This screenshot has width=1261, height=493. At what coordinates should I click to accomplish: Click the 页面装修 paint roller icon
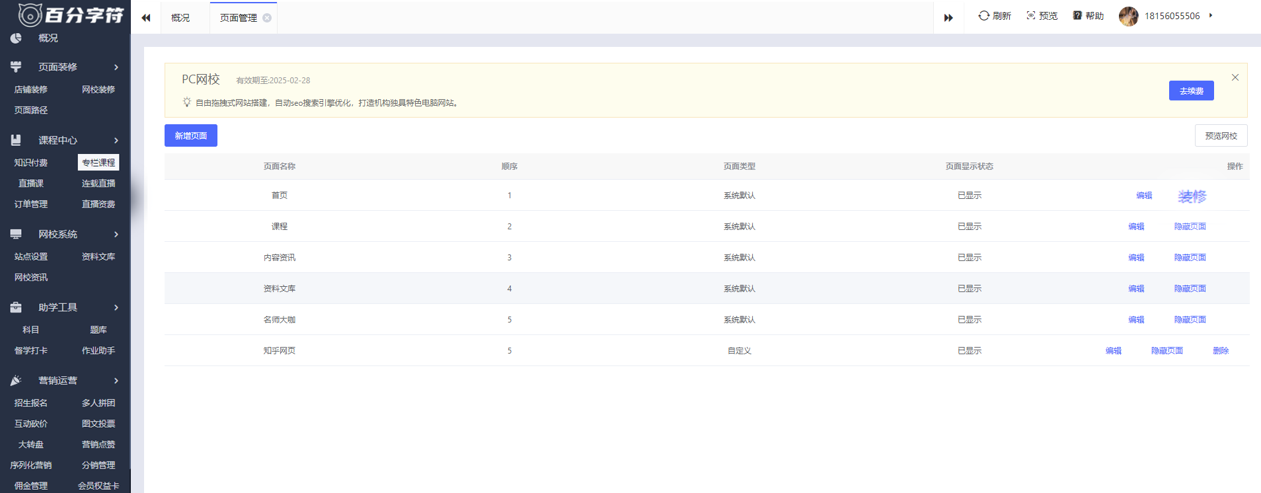pyautogui.click(x=16, y=67)
